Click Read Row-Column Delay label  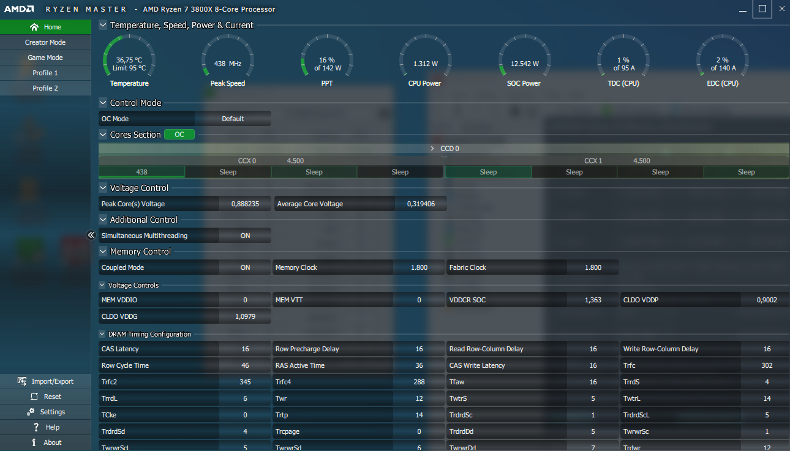(x=486, y=349)
